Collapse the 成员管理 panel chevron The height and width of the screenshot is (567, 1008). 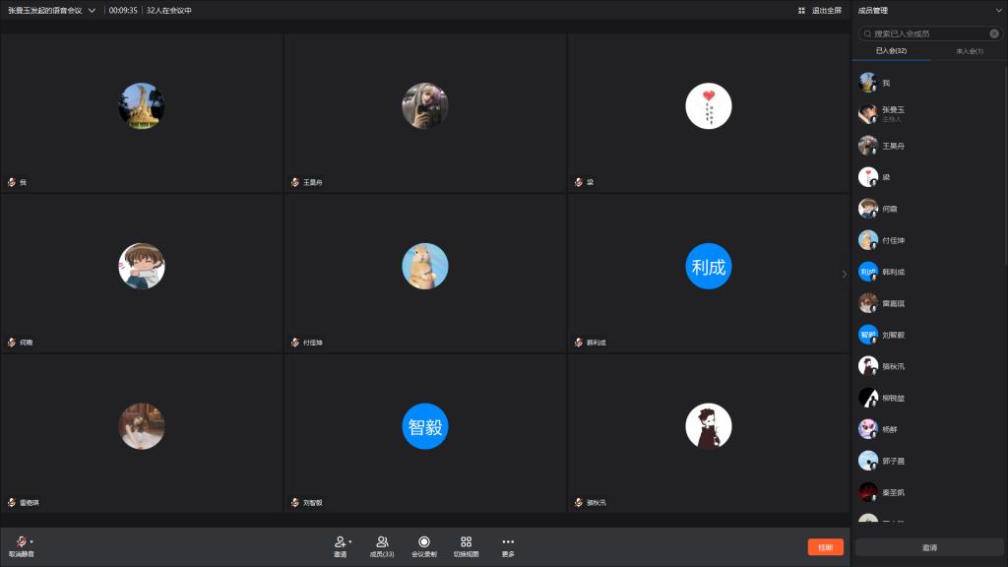[998, 11]
